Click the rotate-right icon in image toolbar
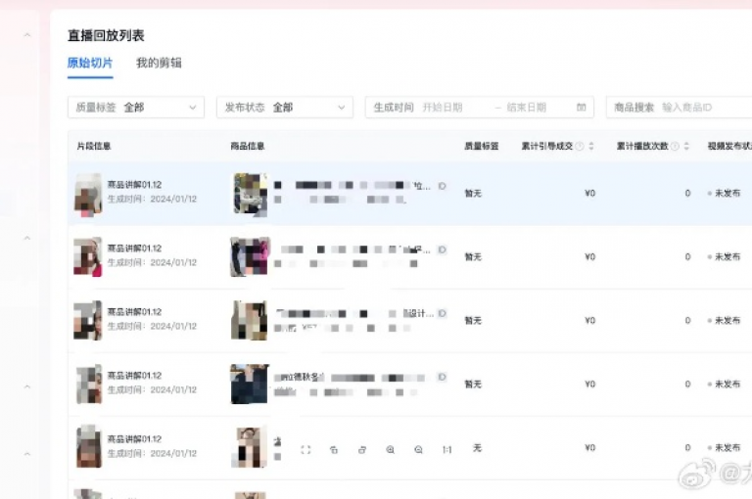 [362, 450]
